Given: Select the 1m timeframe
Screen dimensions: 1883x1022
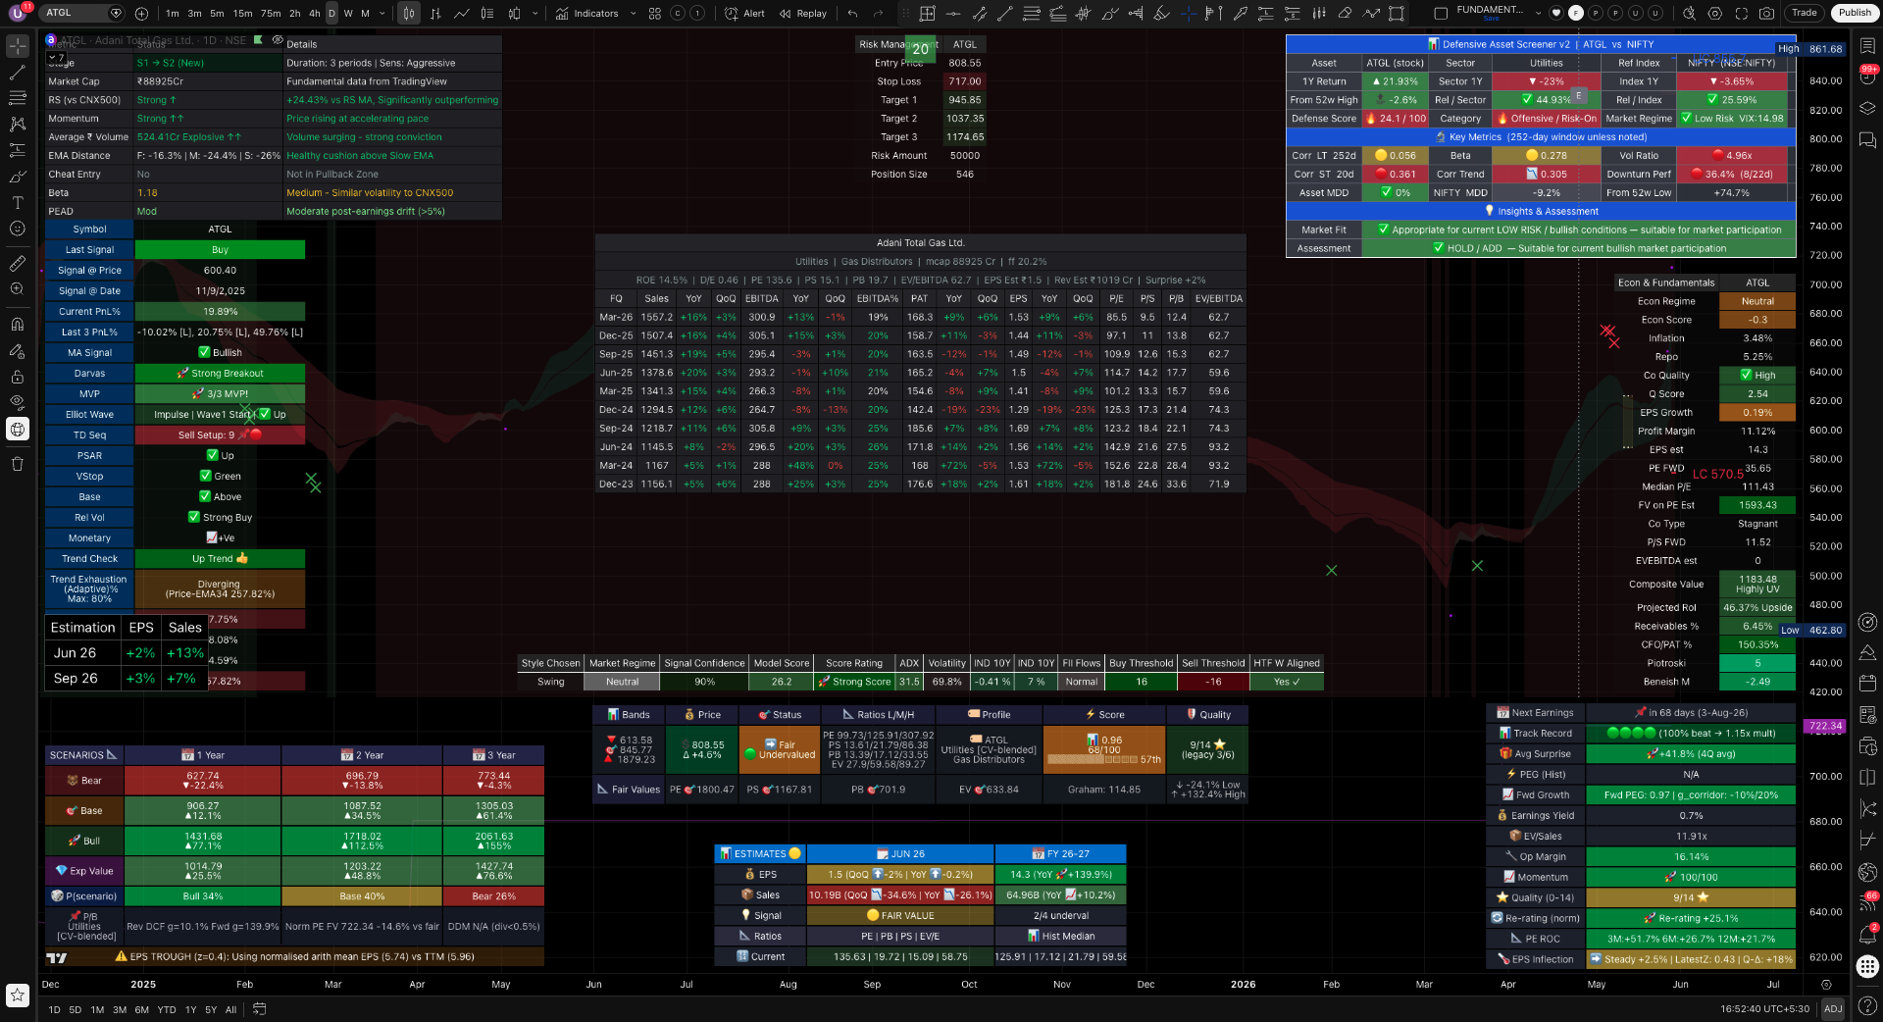Looking at the screenshot, I should [x=173, y=14].
